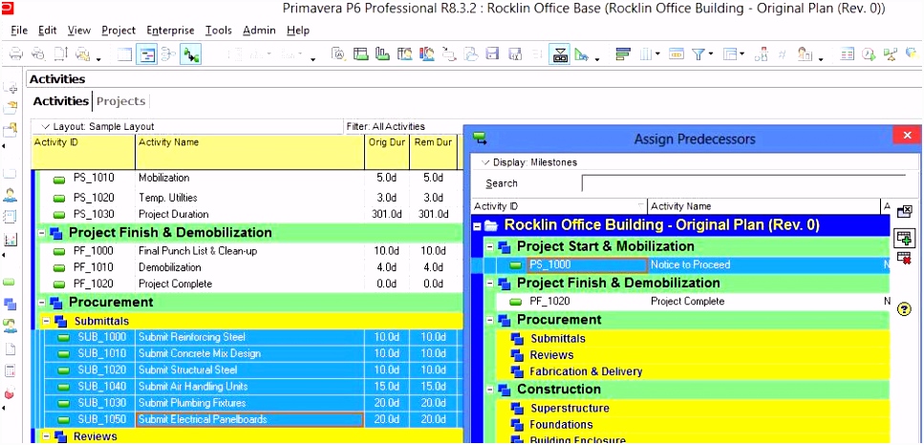Click the Group and Sort toolbar icon

click(x=731, y=54)
